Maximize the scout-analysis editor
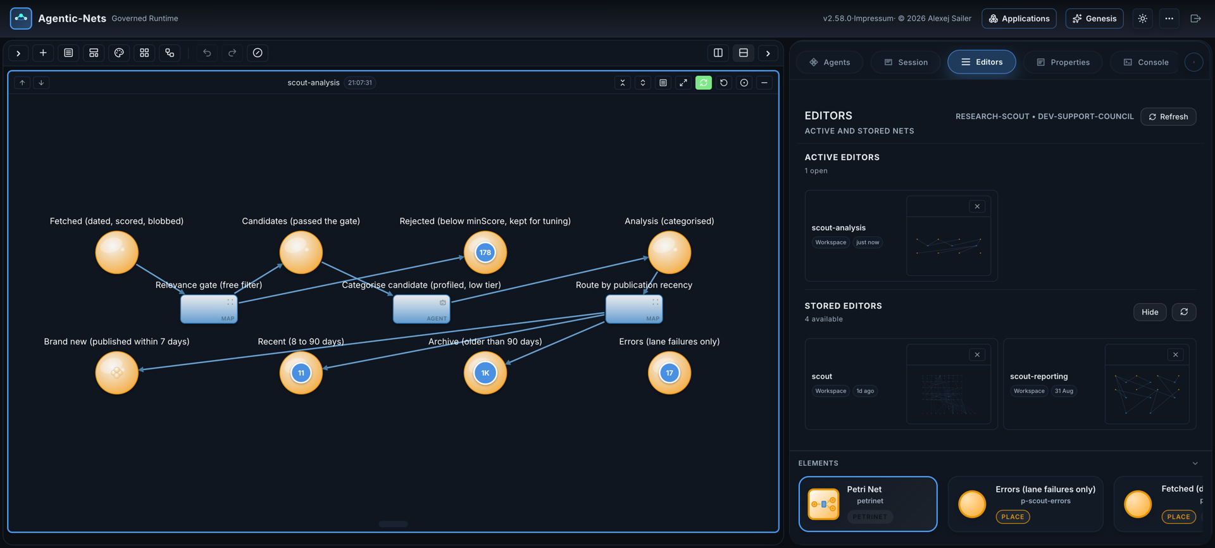Image resolution: width=1215 pixels, height=548 pixels. [x=683, y=83]
